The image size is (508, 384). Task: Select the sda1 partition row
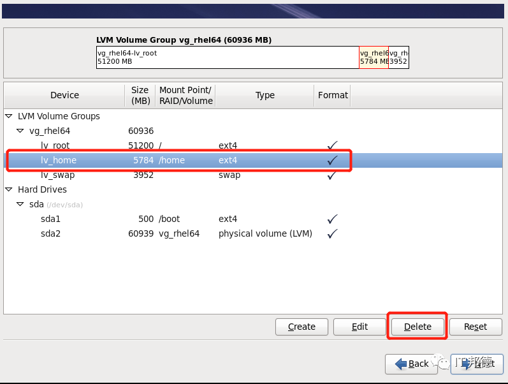(253, 219)
